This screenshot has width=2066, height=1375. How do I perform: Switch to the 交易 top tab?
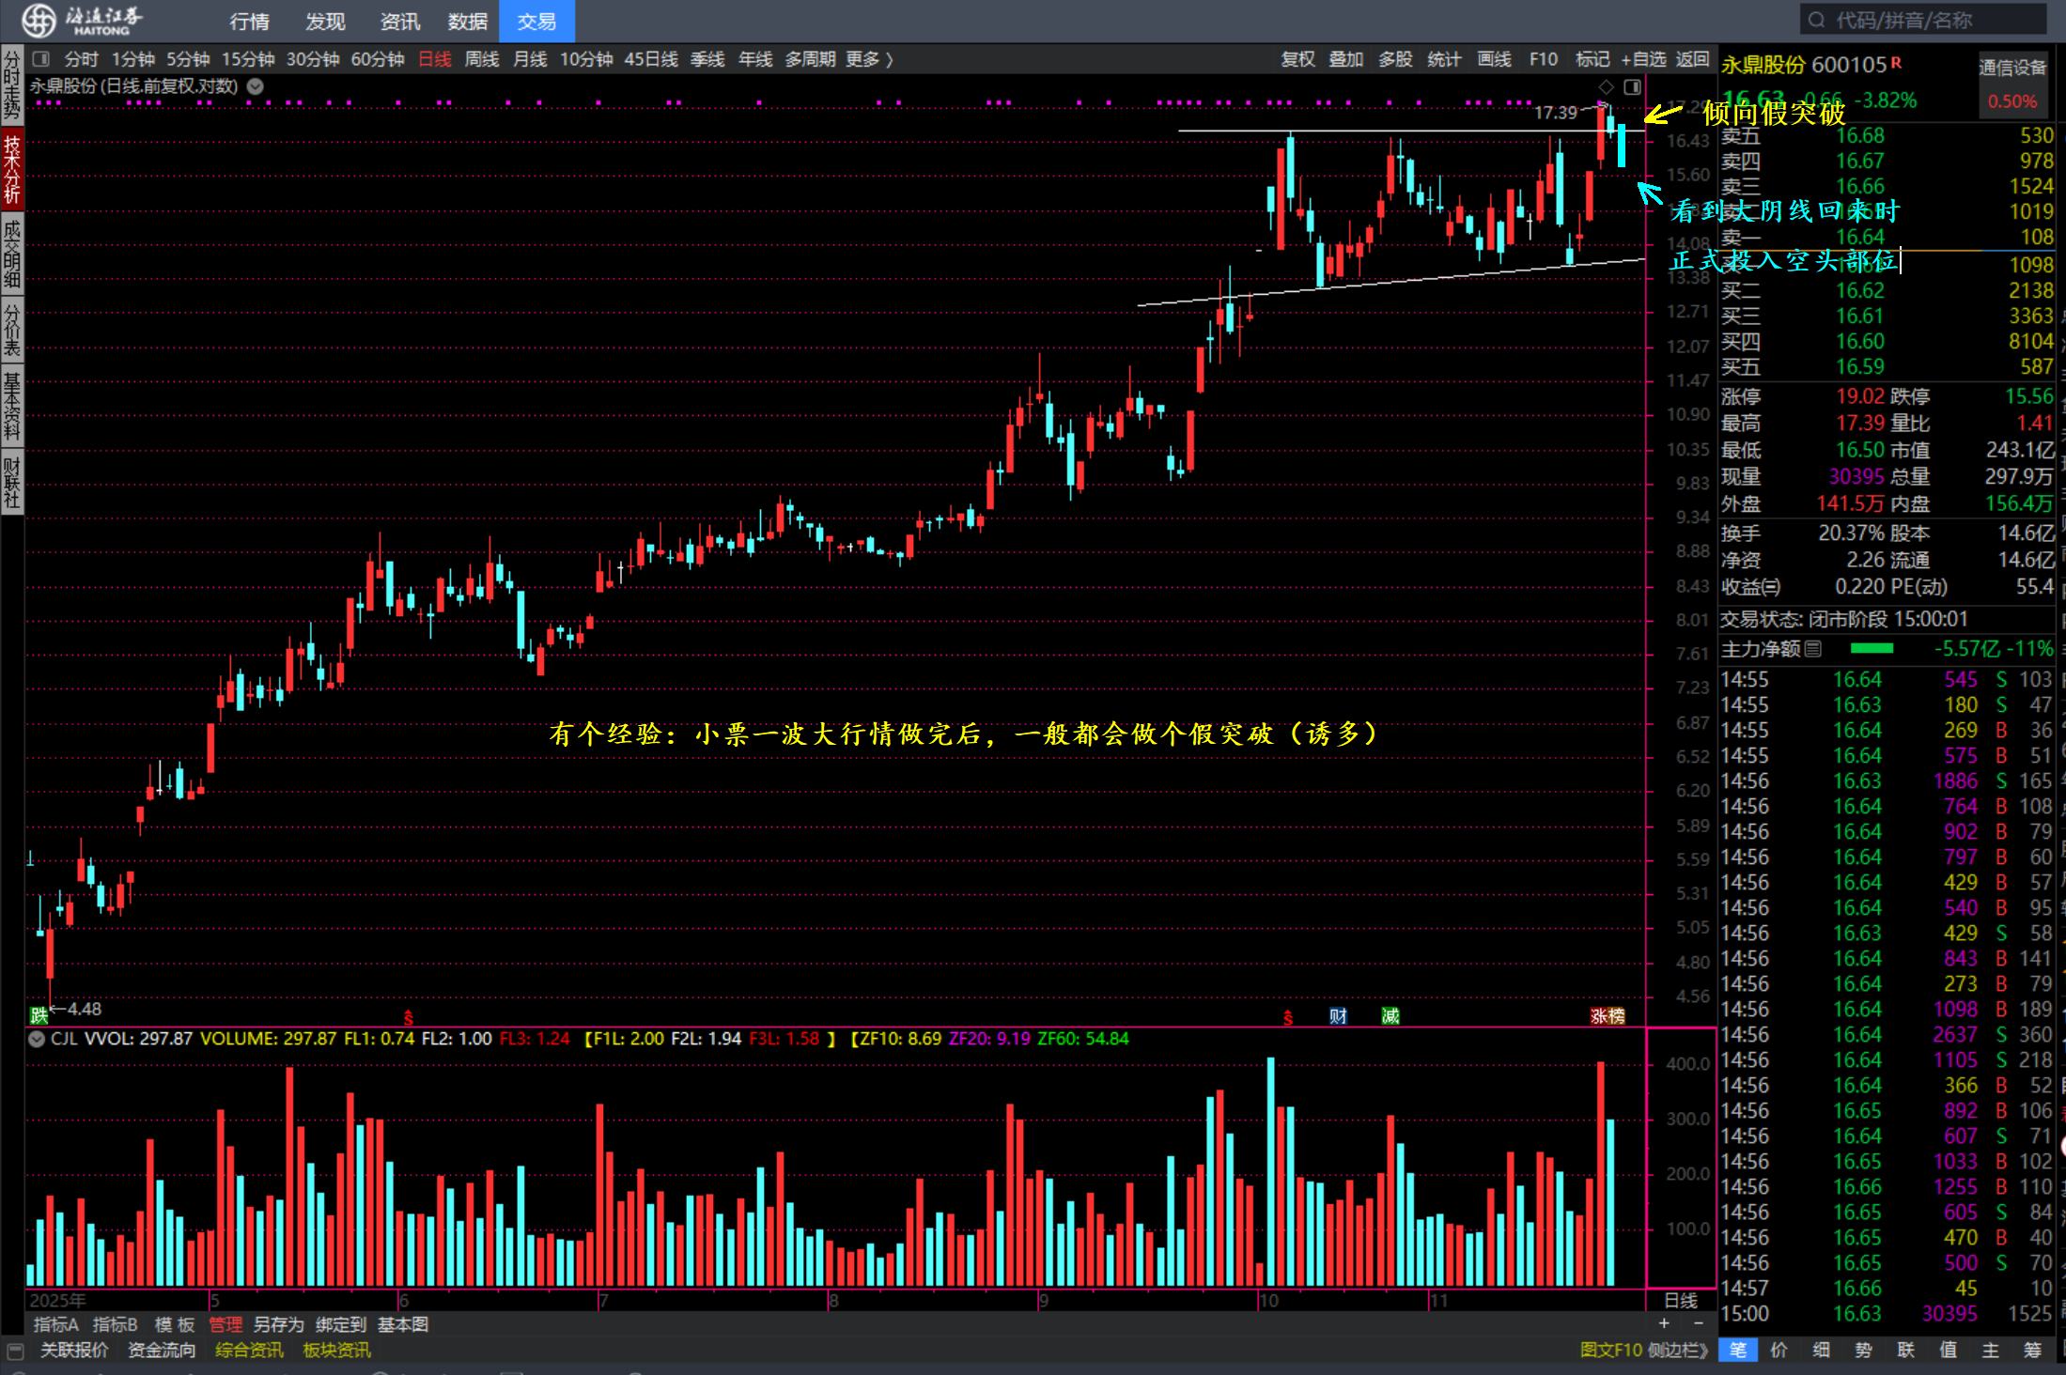click(536, 21)
